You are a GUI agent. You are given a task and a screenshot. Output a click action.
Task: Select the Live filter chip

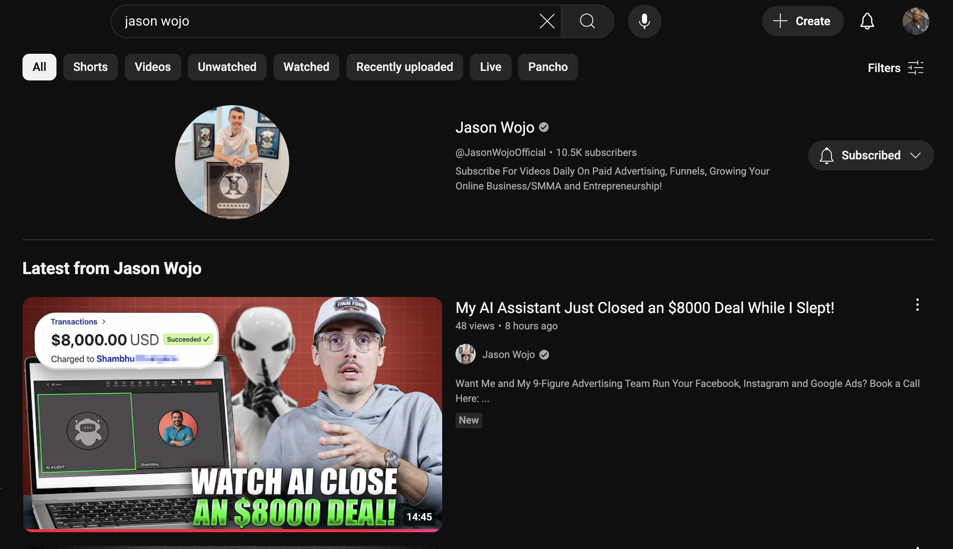coord(491,67)
